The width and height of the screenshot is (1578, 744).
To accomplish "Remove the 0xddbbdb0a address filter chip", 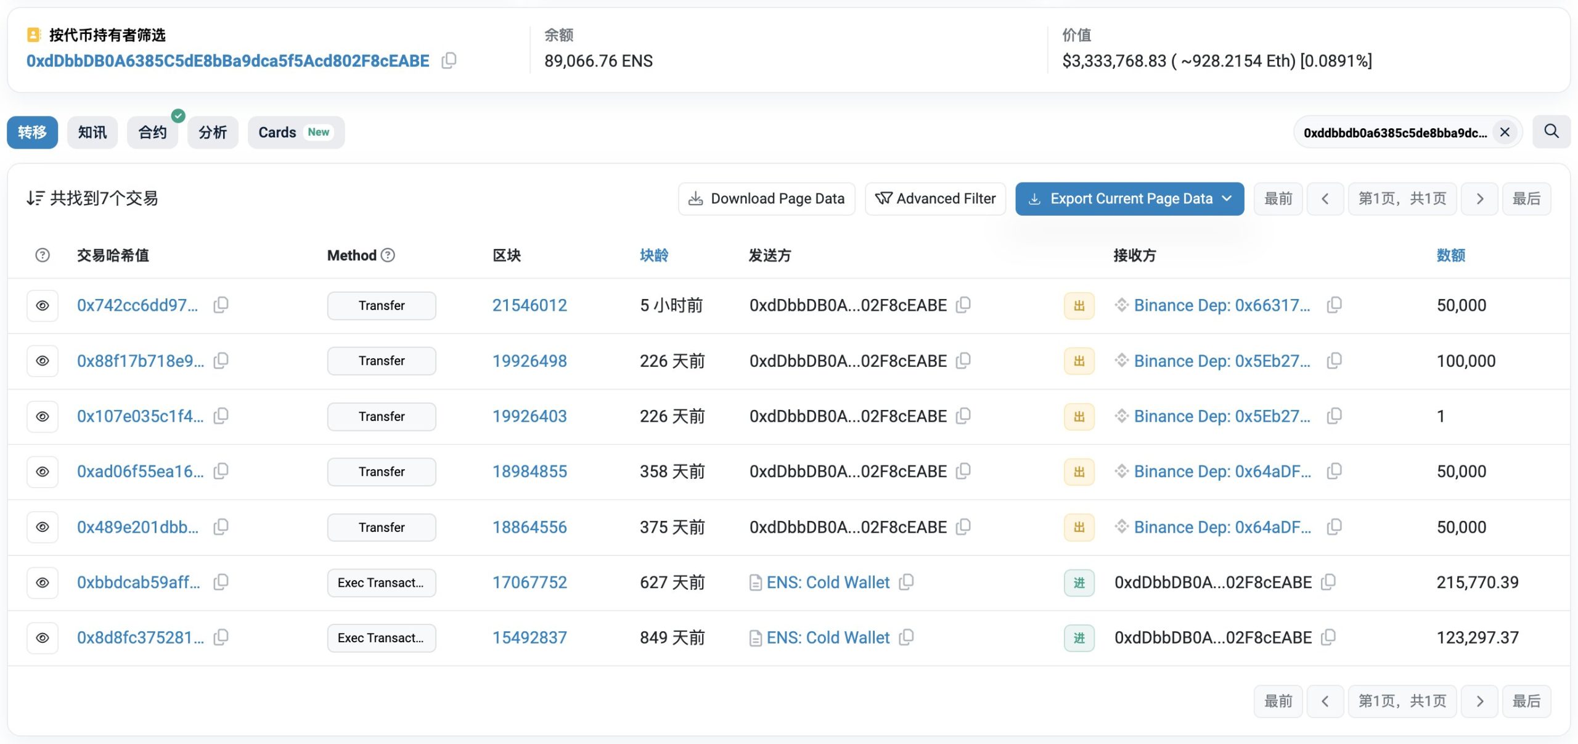I will (1505, 132).
